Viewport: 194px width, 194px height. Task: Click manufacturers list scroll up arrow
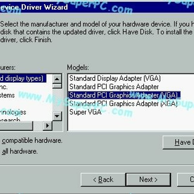point(57,79)
